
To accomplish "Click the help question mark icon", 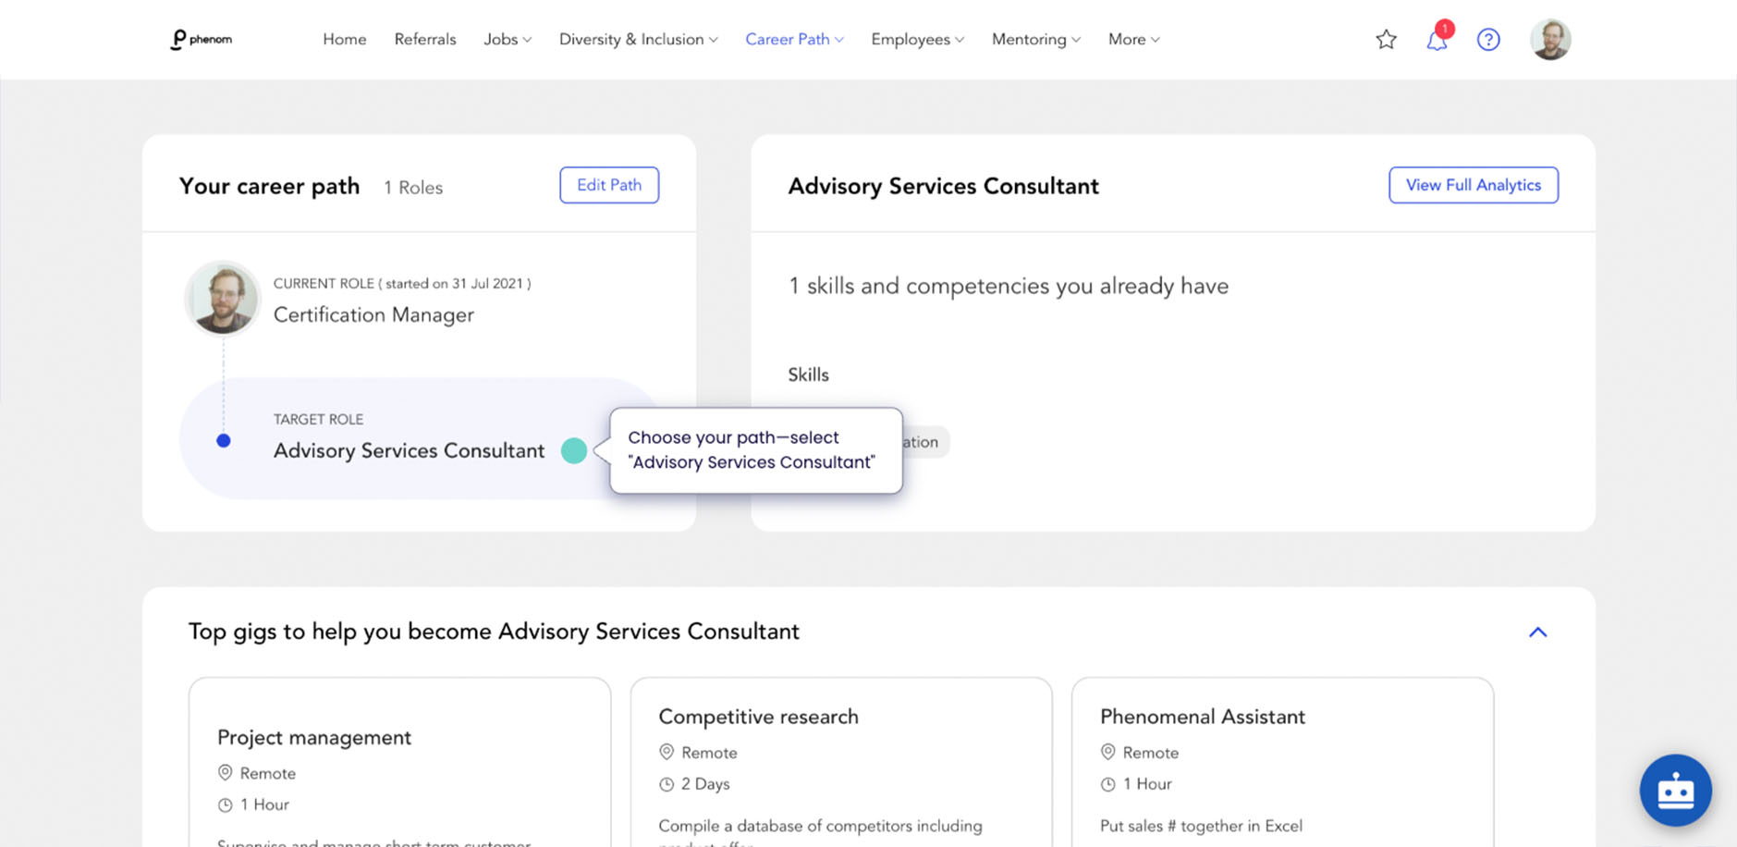I will (x=1488, y=39).
